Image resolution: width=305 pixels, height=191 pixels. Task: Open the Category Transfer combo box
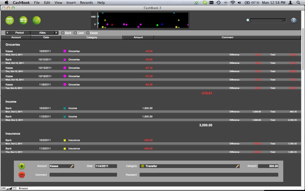[189, 166]
